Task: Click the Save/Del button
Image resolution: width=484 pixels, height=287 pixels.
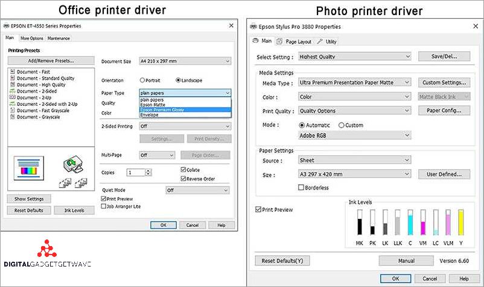Action: click(444, 57)
